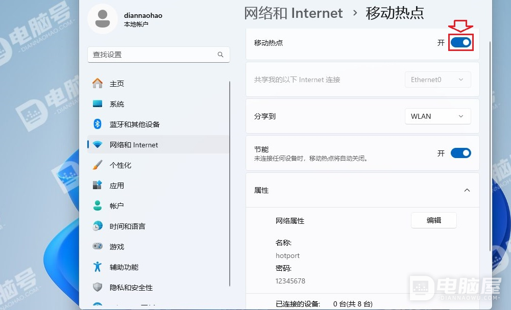
Task: Open the 主页 (Home) settings page
Action: tap(116, 83)
